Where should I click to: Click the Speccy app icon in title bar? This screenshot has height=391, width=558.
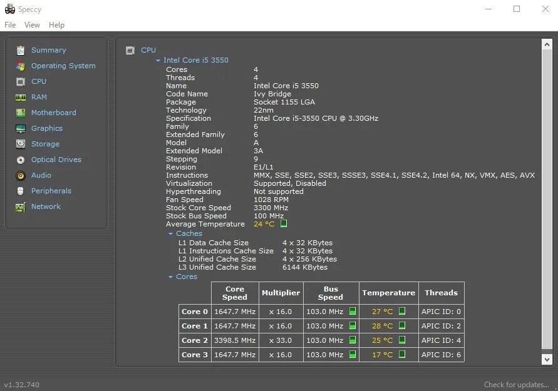(x=10, y=9)
